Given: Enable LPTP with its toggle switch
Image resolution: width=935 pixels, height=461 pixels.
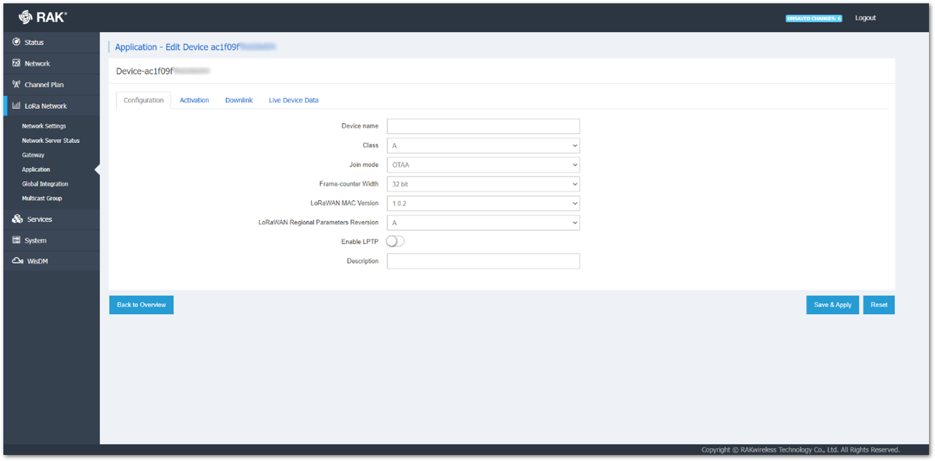Looking at the screenshot, I should (x=395, y=241).
